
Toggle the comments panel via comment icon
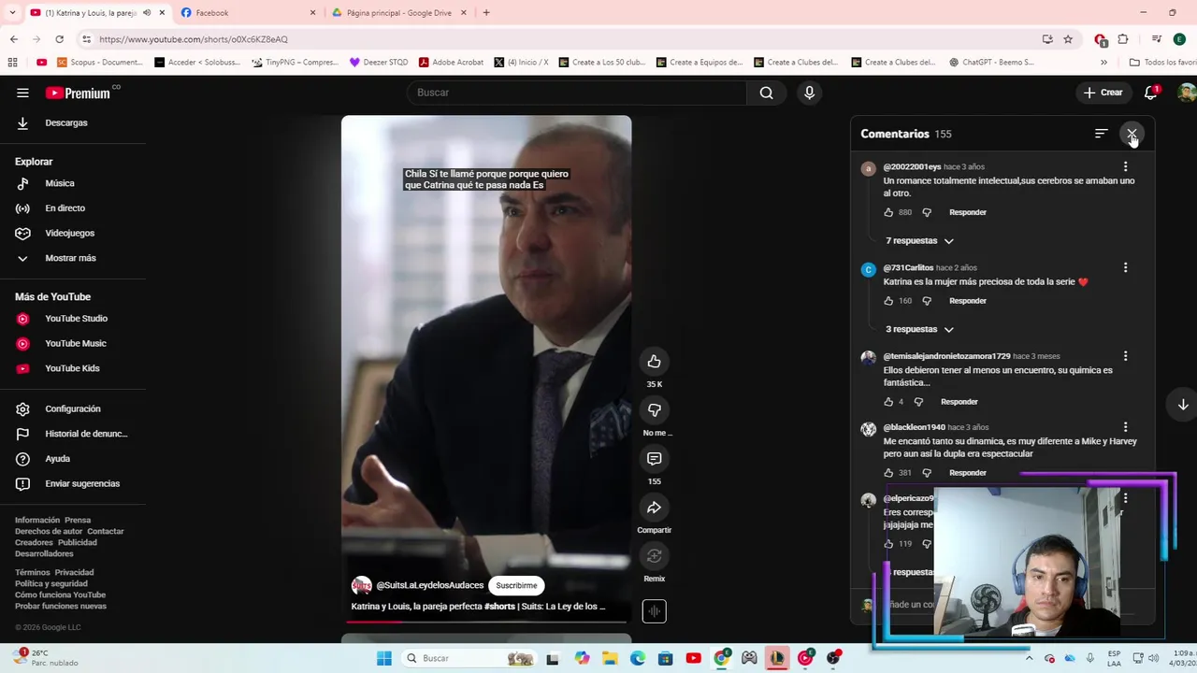654,459
